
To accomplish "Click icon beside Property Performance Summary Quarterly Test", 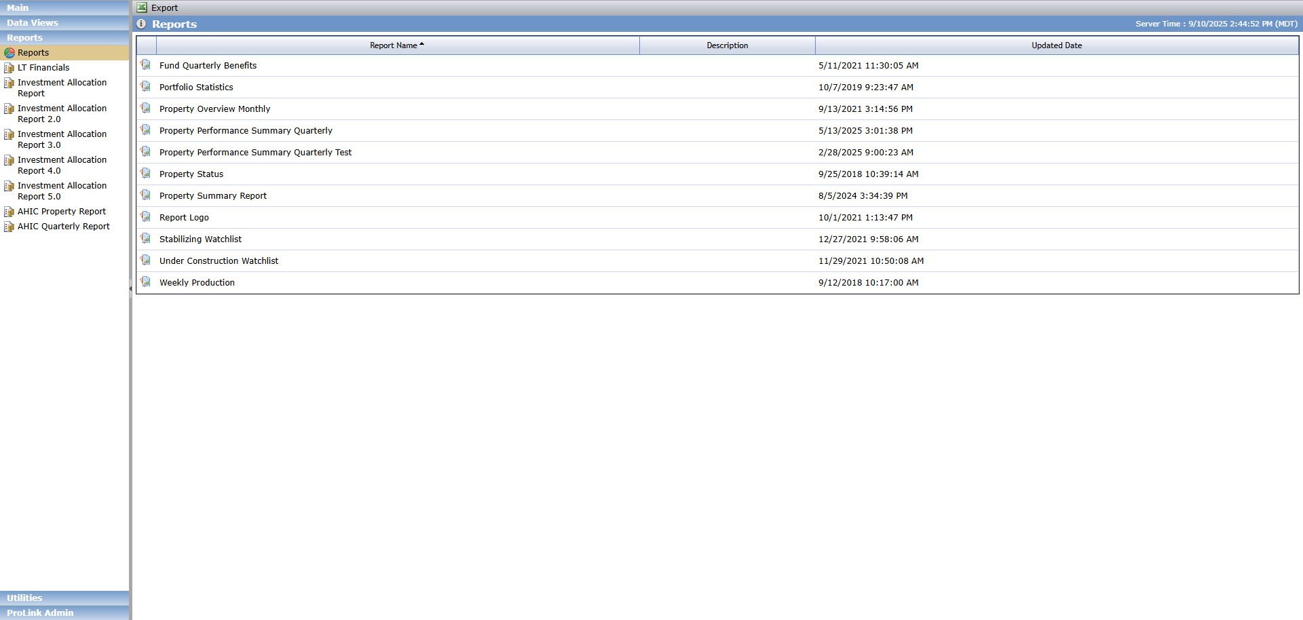I will click(146, 152).
